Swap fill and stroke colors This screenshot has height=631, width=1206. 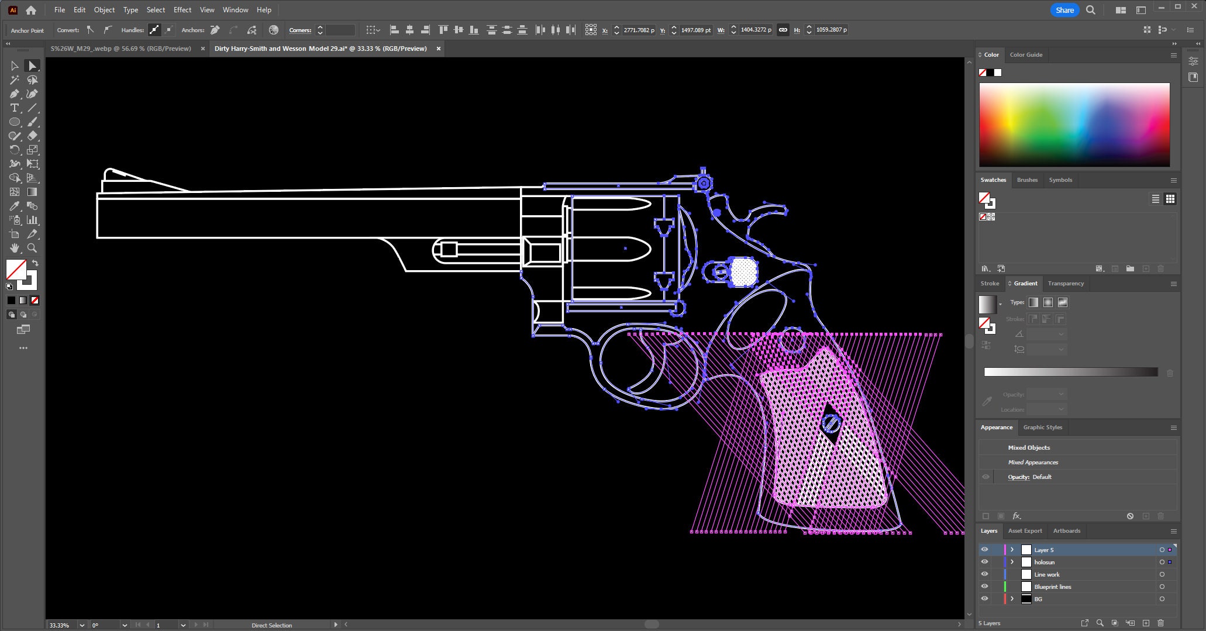[x=35, y=263]
